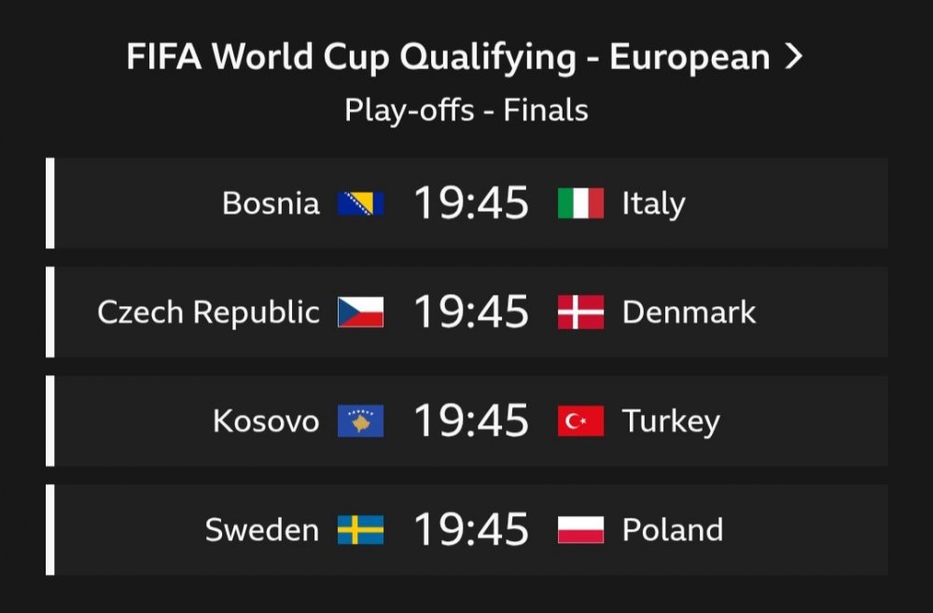
Task: Click the Poland flag icon
Action: tap(580, 530)
